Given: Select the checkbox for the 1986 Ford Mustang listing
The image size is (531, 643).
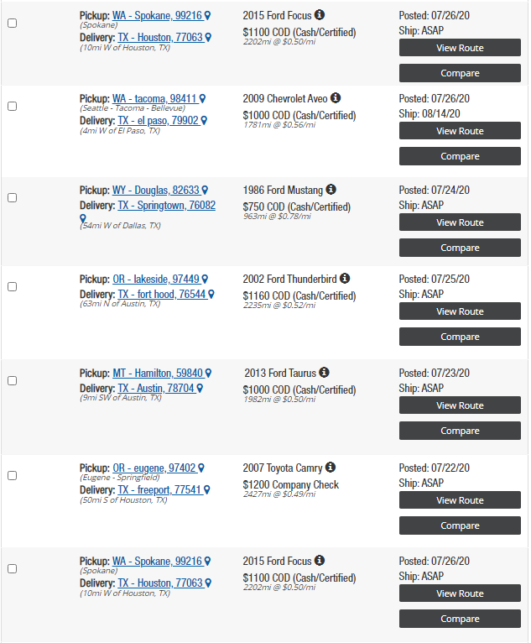Looking at the screenshot, I should [x=13, y=197].
